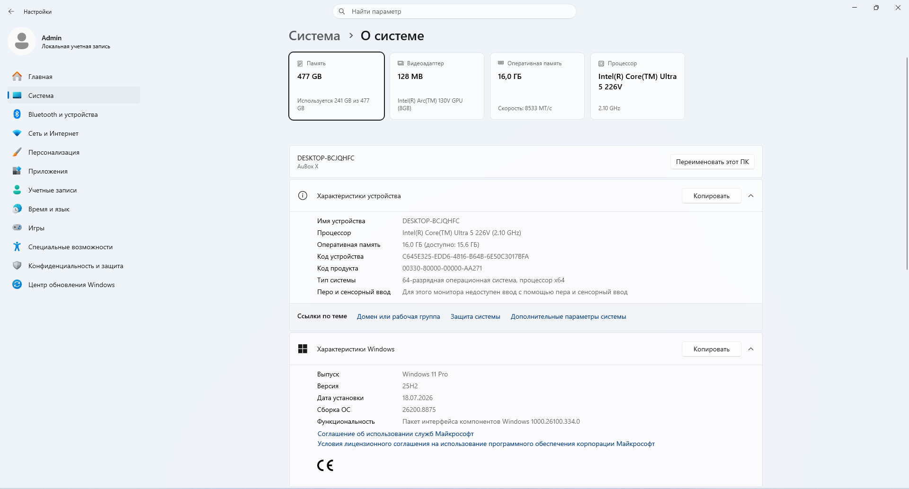Open Учетные записи settings section
Screen dimensions: 909x489
coord(74,190)
